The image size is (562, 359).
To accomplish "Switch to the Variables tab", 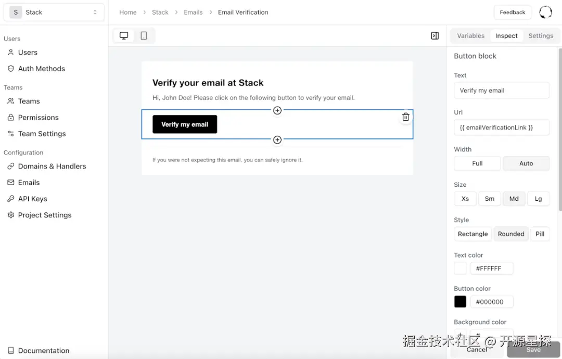I will coord(470,36).
